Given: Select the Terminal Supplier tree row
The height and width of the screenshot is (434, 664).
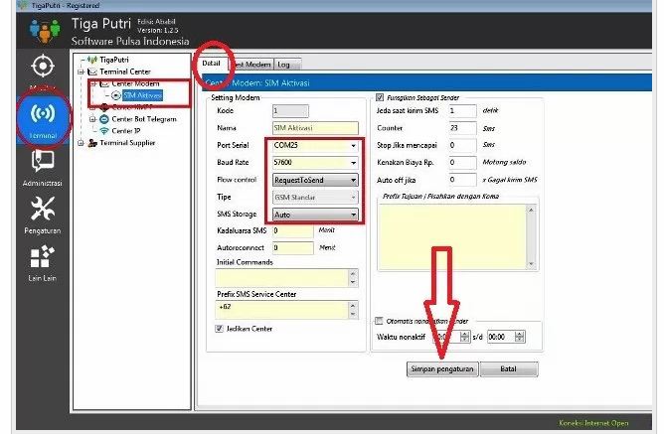Looking at the screenshot, I should [x=127, y=143].
